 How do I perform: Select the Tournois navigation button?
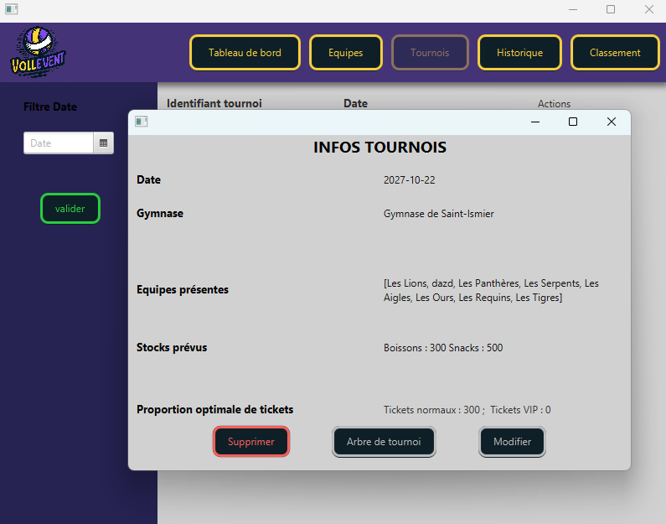pos(430,53)
